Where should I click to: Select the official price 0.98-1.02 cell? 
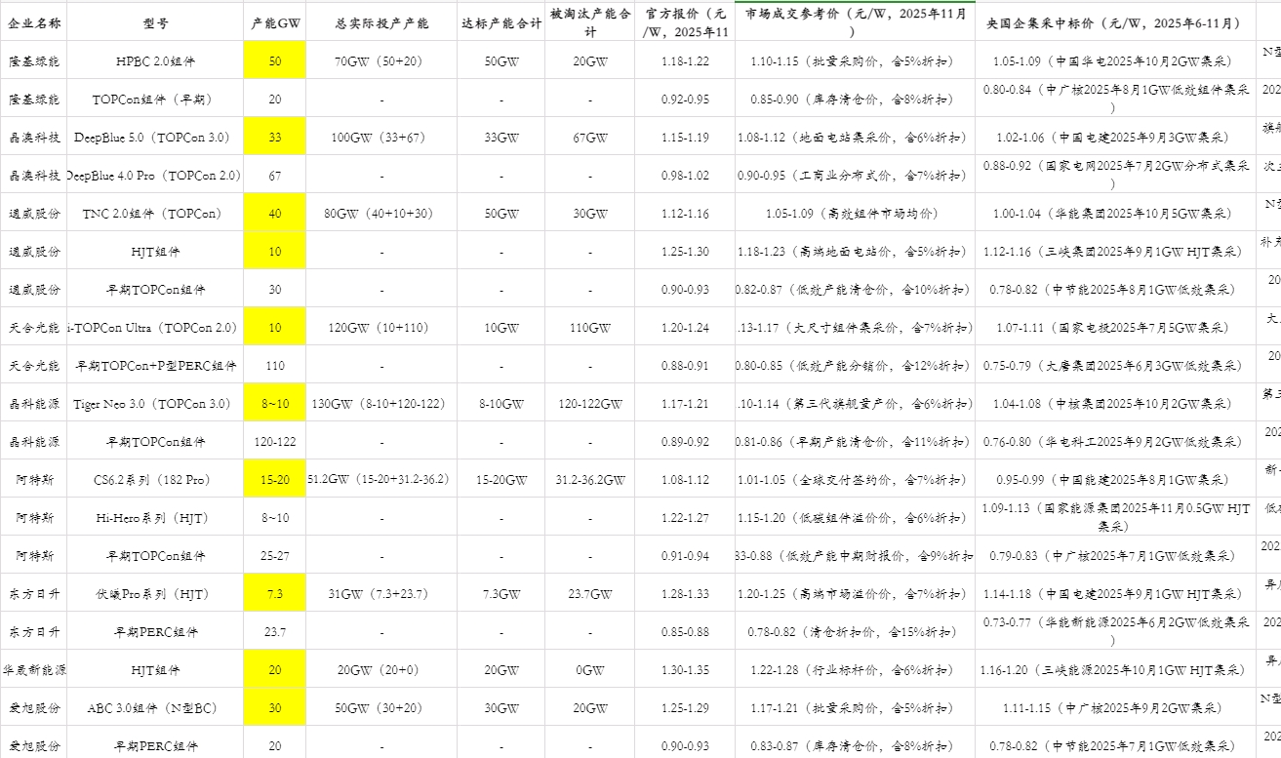click(685, 175)
